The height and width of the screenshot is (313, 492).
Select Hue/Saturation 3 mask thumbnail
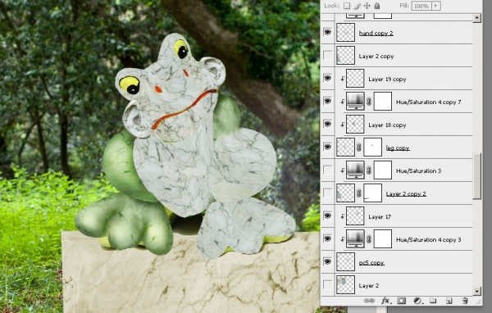[383, 170]
